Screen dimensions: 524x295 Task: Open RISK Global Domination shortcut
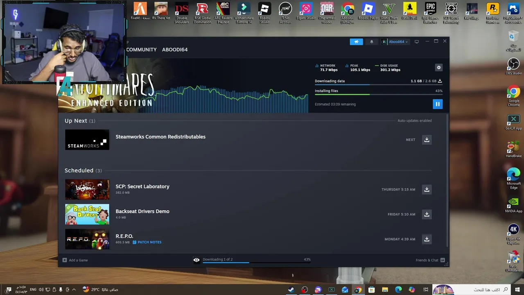point(202,14)
